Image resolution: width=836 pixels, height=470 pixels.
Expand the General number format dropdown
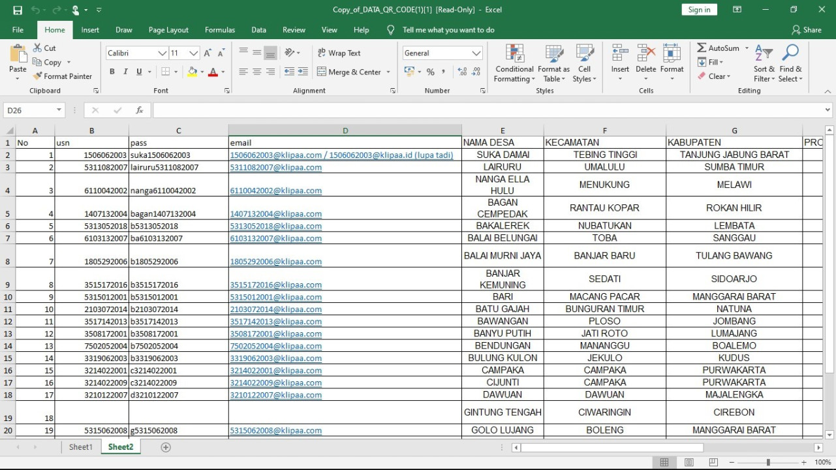[476, 54]
